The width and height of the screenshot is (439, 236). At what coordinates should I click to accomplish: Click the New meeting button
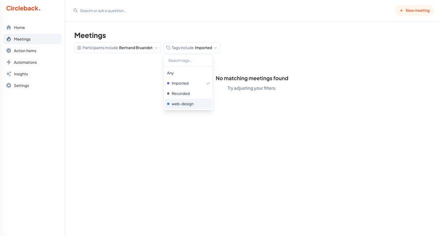click(414, 10)
